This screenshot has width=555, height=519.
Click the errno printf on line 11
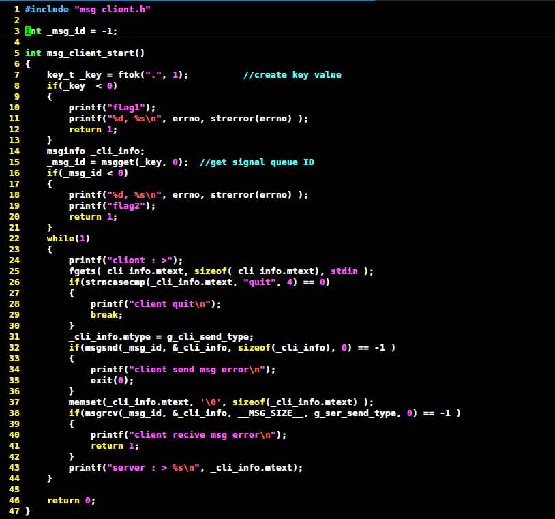point(188,119)
